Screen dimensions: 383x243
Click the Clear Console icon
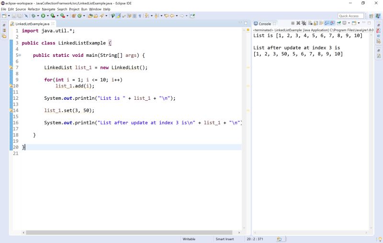pos(310,23)
